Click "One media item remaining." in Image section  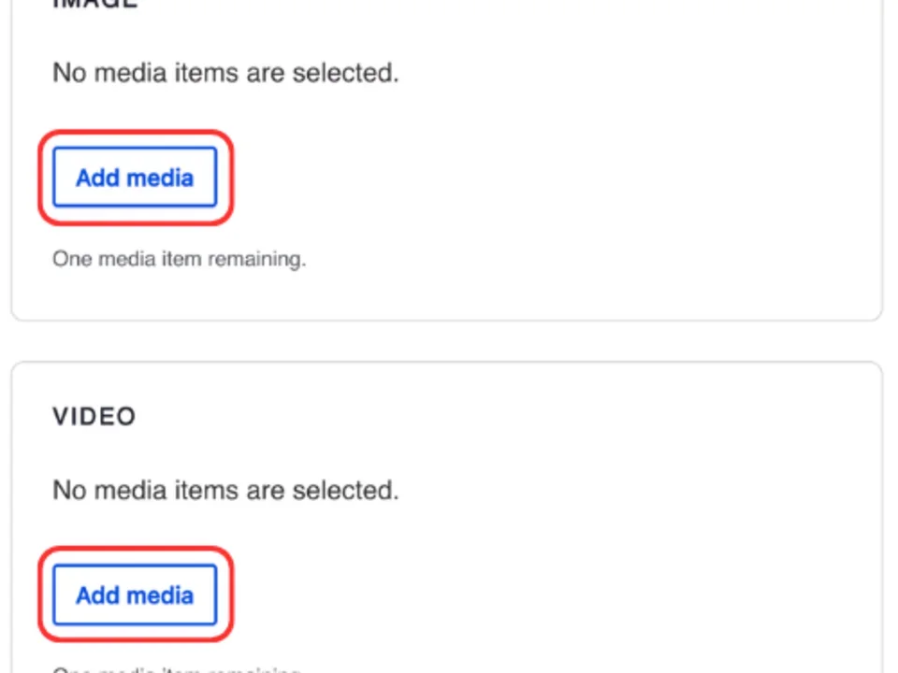179,259
